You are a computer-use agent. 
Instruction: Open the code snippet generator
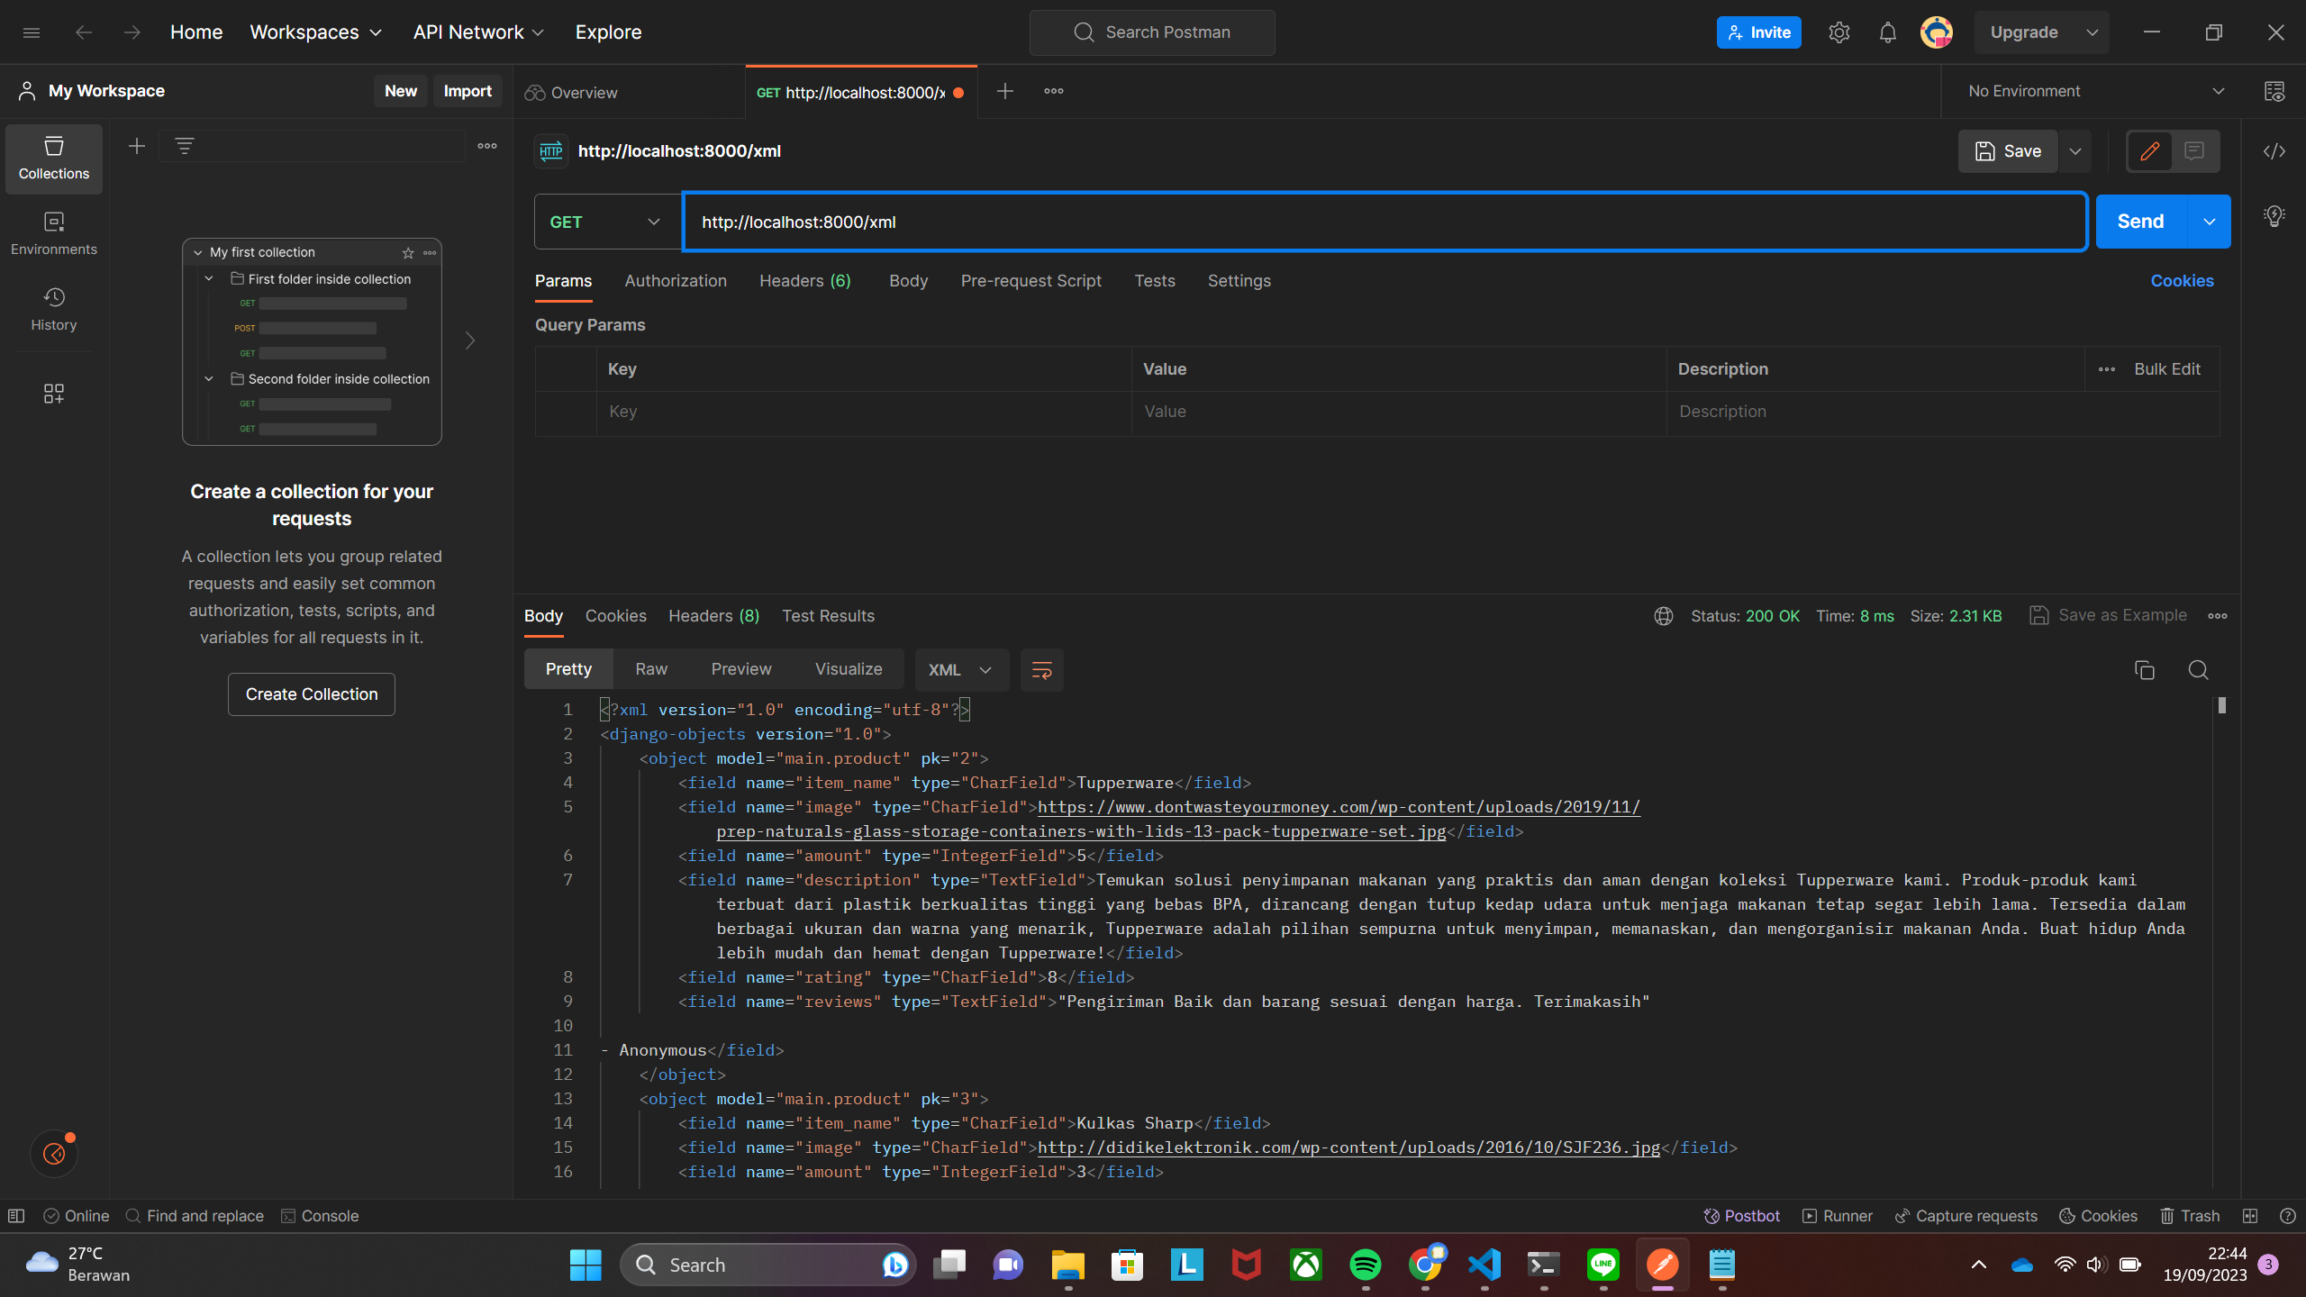click(x=2274, y=151)
